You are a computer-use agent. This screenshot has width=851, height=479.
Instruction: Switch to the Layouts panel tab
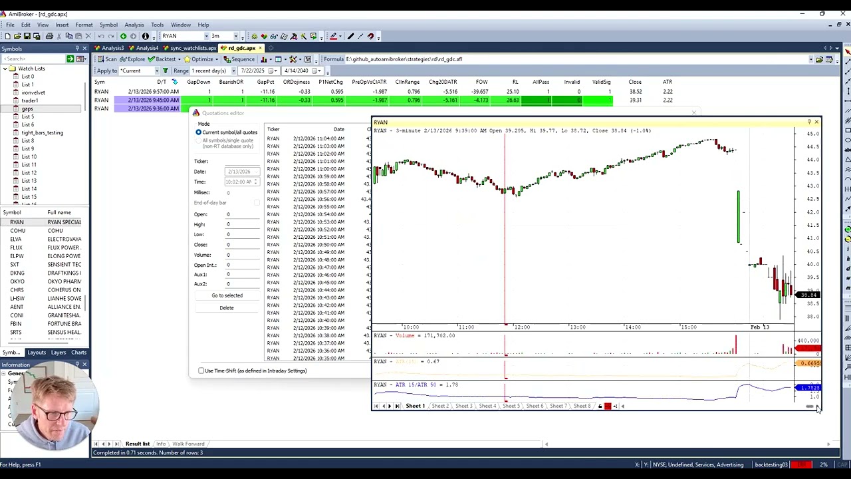pyautogui.click(x=37, y=353)
